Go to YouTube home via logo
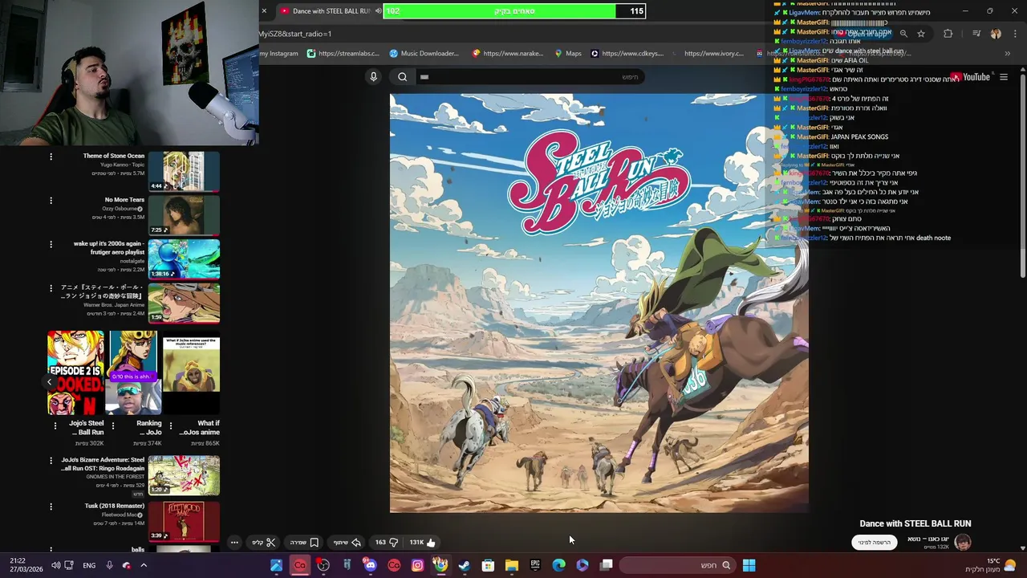The image size is (1027, 578). pyautogui.click(x=970, y=77)
